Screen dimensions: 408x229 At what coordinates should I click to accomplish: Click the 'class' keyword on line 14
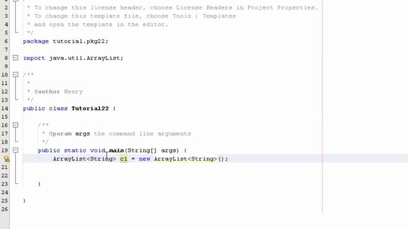point(58,108)
